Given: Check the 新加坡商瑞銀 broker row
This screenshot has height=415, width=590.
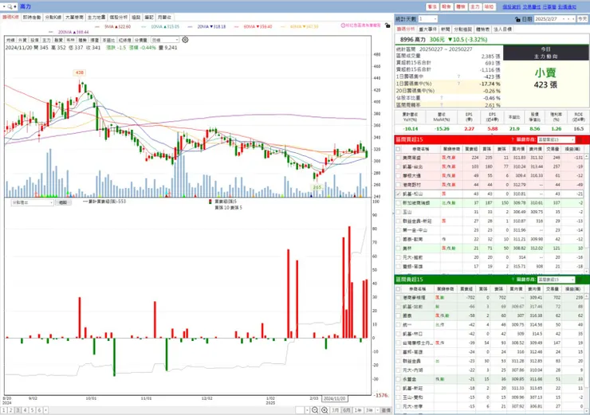Looking at the screenshot, I should (398, 203).
